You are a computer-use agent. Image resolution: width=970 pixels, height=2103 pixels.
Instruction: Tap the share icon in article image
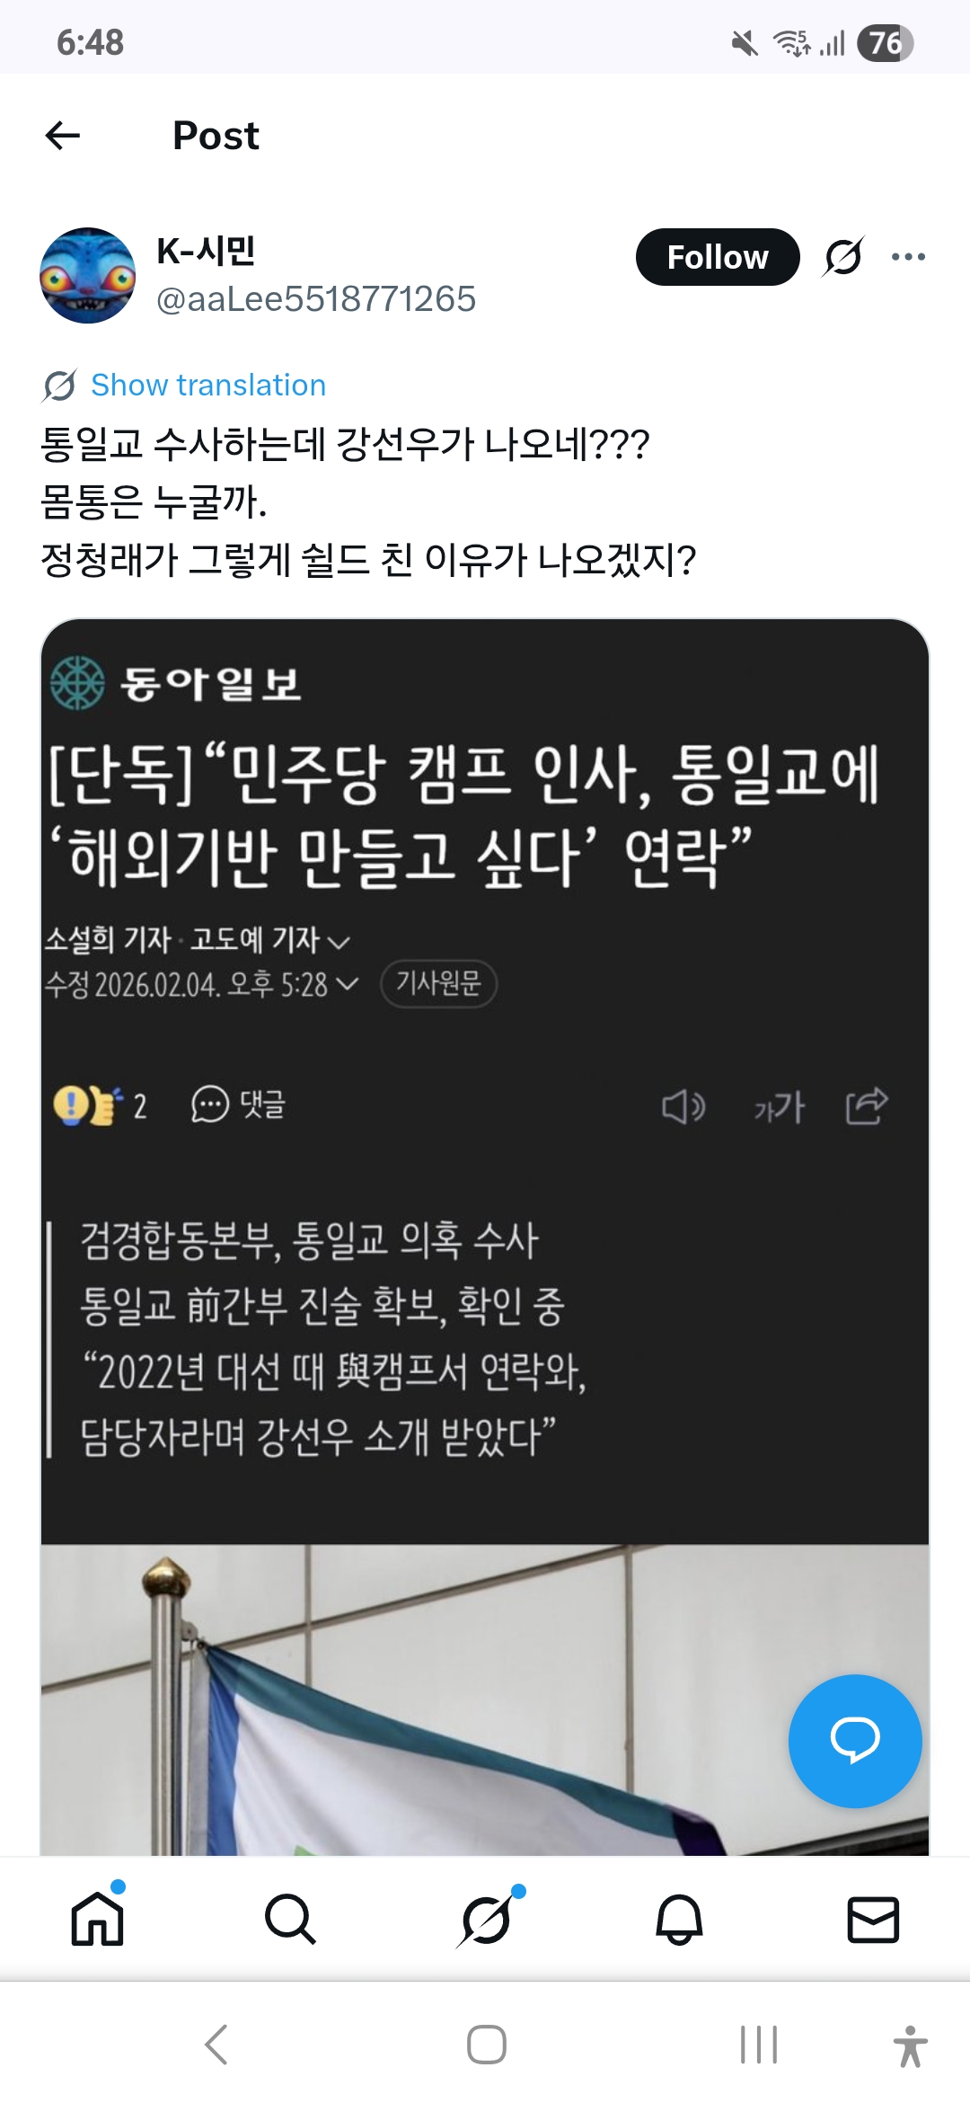pos(867,1106)
